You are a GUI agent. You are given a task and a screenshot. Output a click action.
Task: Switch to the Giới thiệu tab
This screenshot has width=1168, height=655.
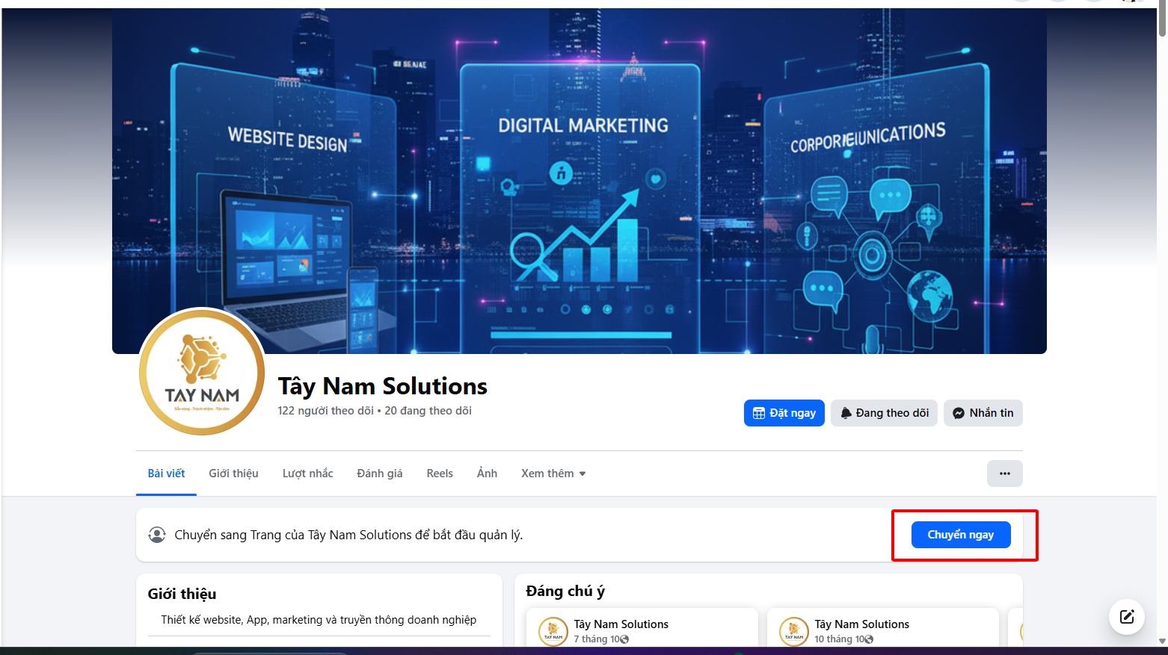[x=233, y=474]
